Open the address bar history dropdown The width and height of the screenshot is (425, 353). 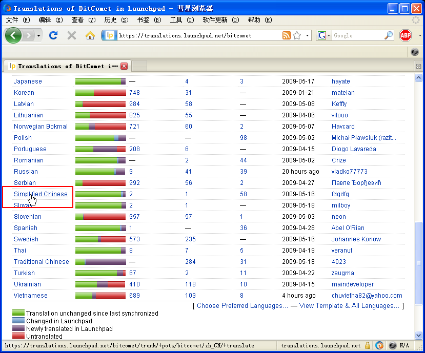pos(308,35)
